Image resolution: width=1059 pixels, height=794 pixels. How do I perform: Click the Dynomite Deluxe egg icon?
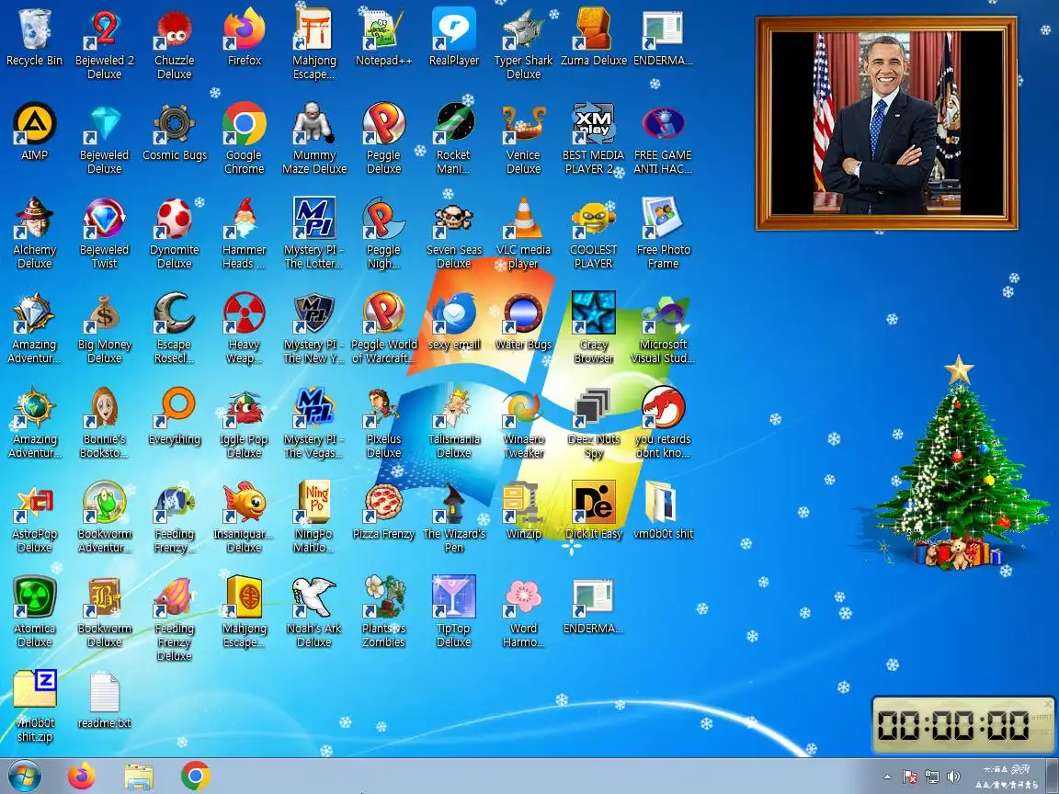pyautogui.click(x=175, y=233)
